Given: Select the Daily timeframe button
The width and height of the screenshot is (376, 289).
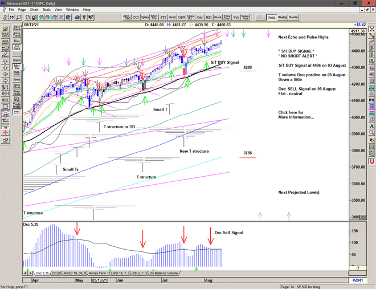Looking at the screenshot, I should pyautogui.click(x=272, y=17).
